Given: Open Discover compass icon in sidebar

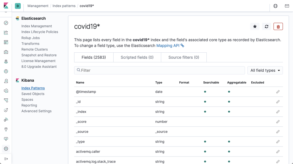Looking at the screenshot, I should (6, 23).
